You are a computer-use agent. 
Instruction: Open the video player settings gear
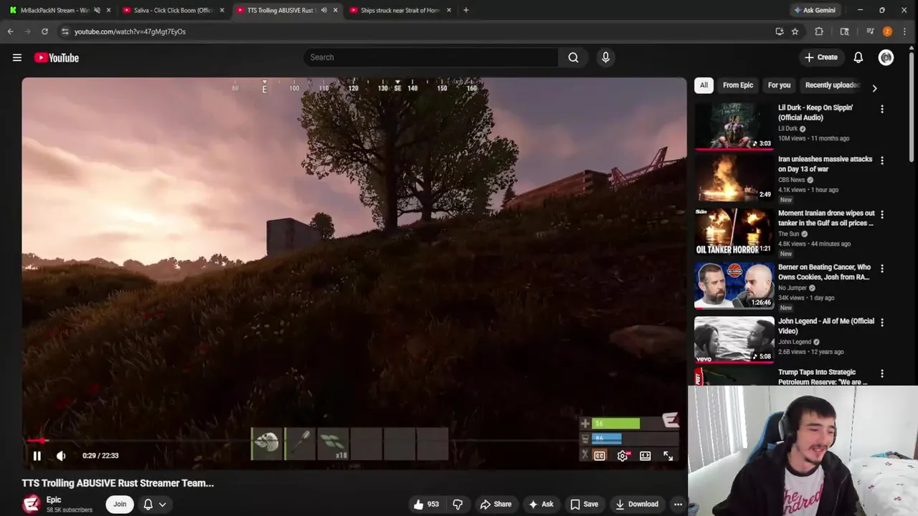623,456
